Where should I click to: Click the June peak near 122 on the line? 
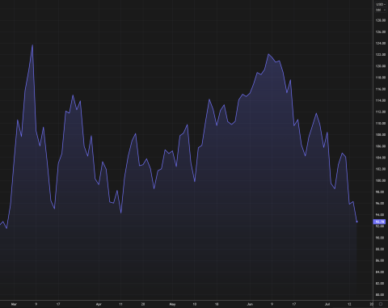268,54
